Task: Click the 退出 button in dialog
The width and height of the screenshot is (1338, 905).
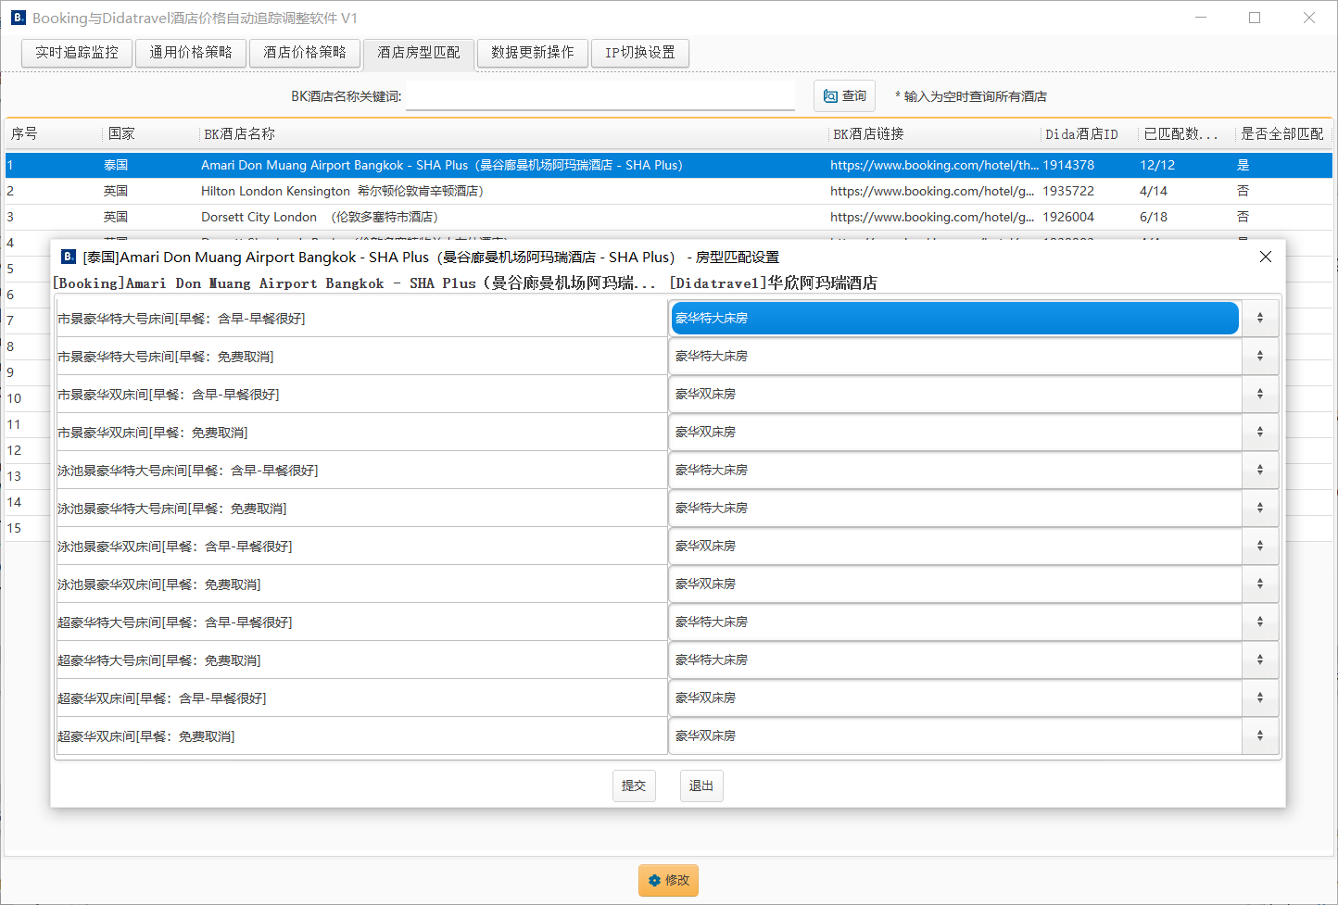Action: pyautogui.click(x=701, y=786)
